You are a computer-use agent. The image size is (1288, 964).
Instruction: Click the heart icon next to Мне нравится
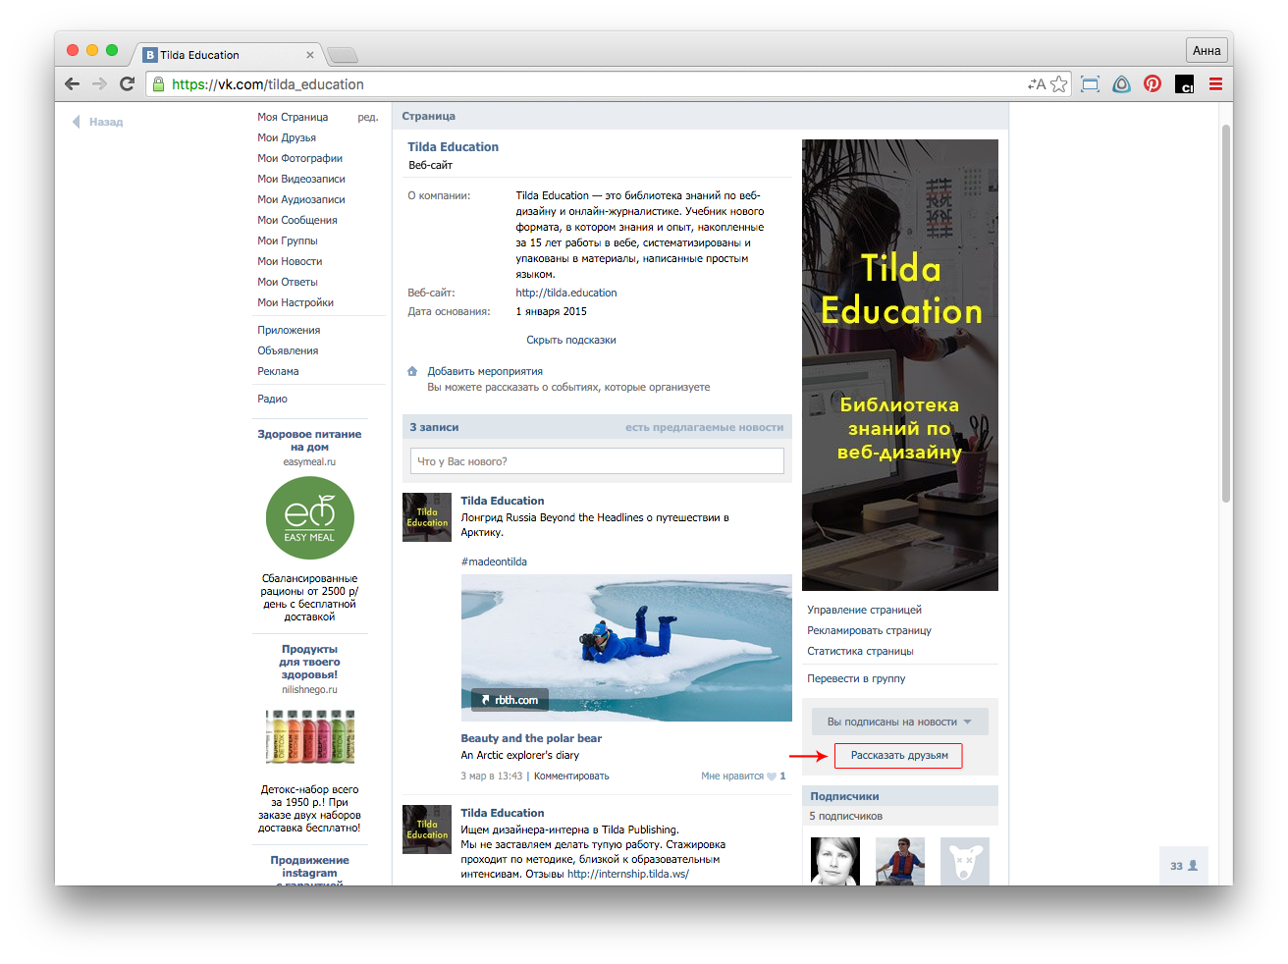coord(771,777)
